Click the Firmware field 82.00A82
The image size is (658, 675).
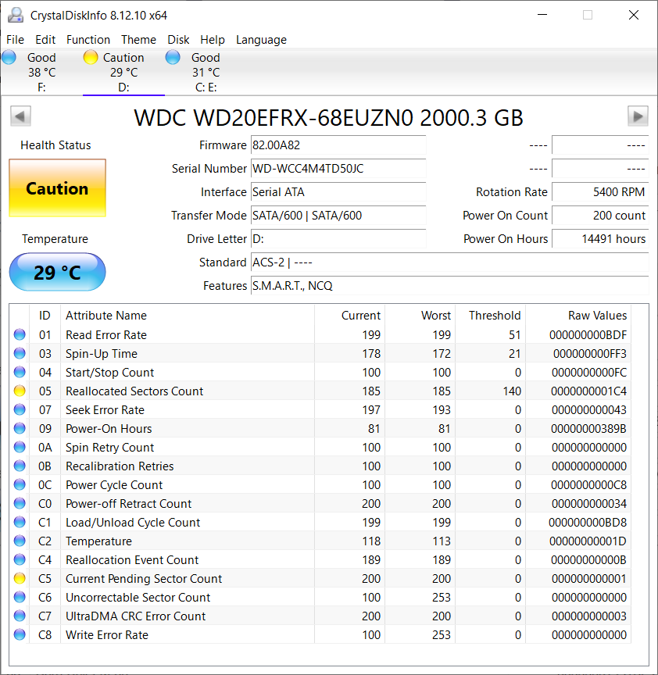coord(338,145)
